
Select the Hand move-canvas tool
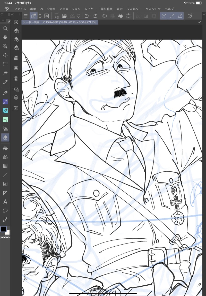coord(5,37)
